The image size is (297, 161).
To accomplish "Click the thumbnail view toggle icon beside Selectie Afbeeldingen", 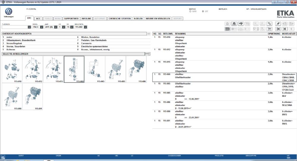I will [x=148, y=54].
